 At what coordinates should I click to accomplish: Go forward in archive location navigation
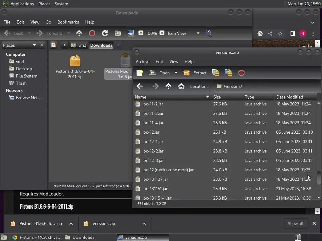(x=155, y=86)
